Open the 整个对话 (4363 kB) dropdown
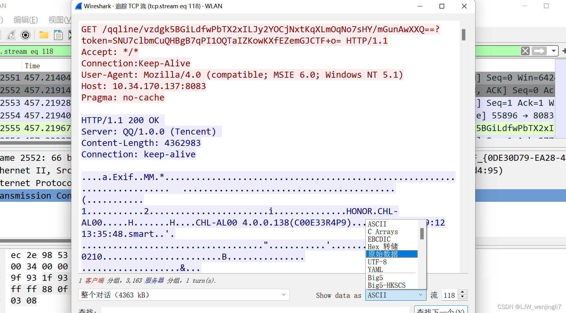This screenshot has height=313, width=566. click(x=184, y=295)
